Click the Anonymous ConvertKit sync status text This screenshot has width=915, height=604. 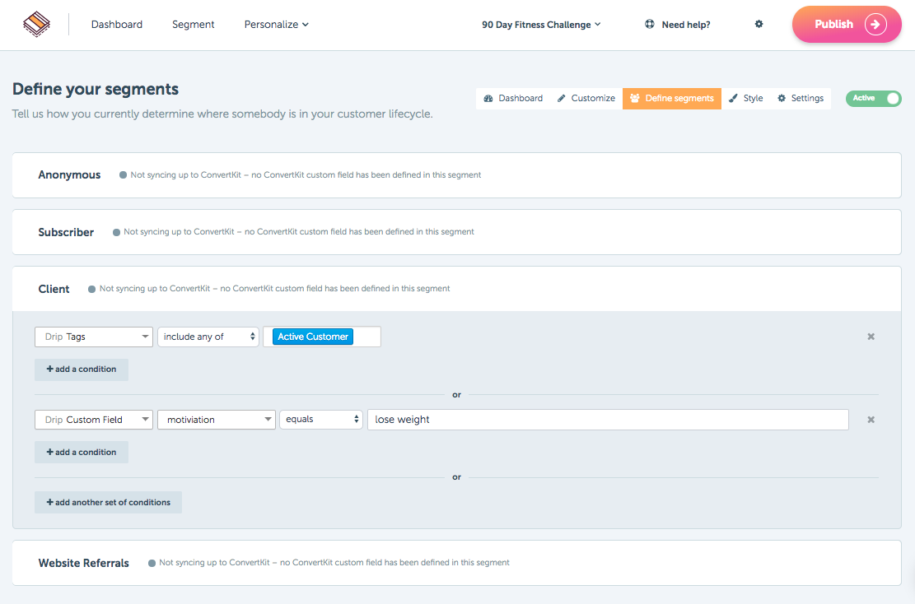click(x=306, y=175)
